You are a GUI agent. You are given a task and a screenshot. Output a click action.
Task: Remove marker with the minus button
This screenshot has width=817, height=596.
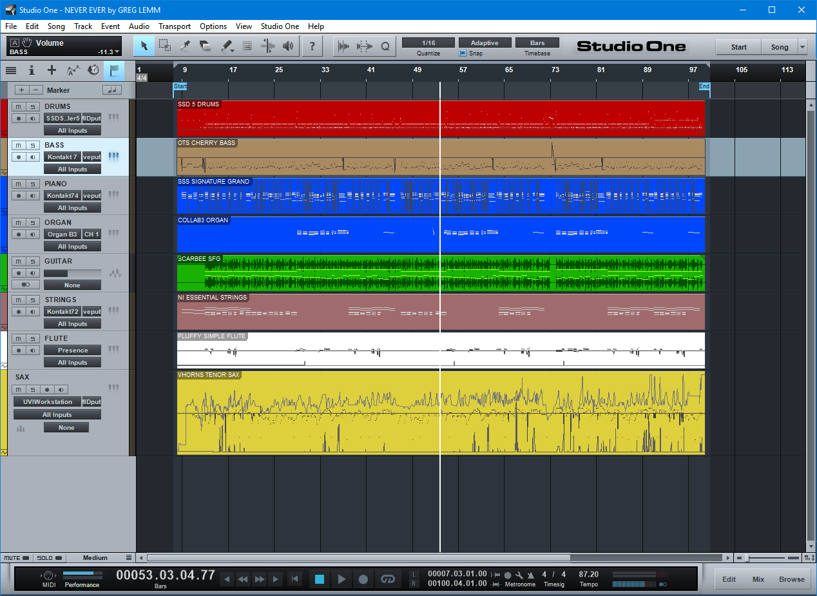(x=37, y=90)
